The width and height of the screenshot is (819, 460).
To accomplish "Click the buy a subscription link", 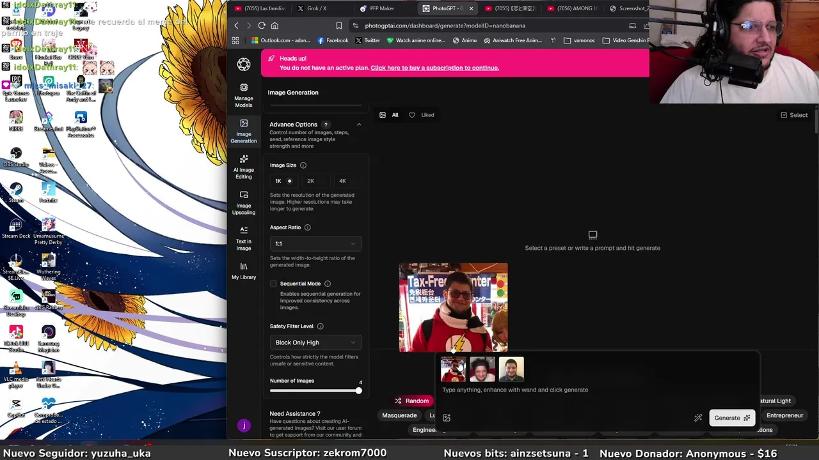I will (x=434, y=68).
